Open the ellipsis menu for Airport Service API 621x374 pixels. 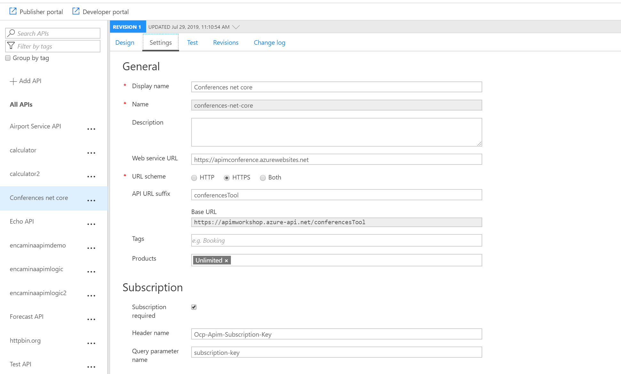[x=91, y=129]
